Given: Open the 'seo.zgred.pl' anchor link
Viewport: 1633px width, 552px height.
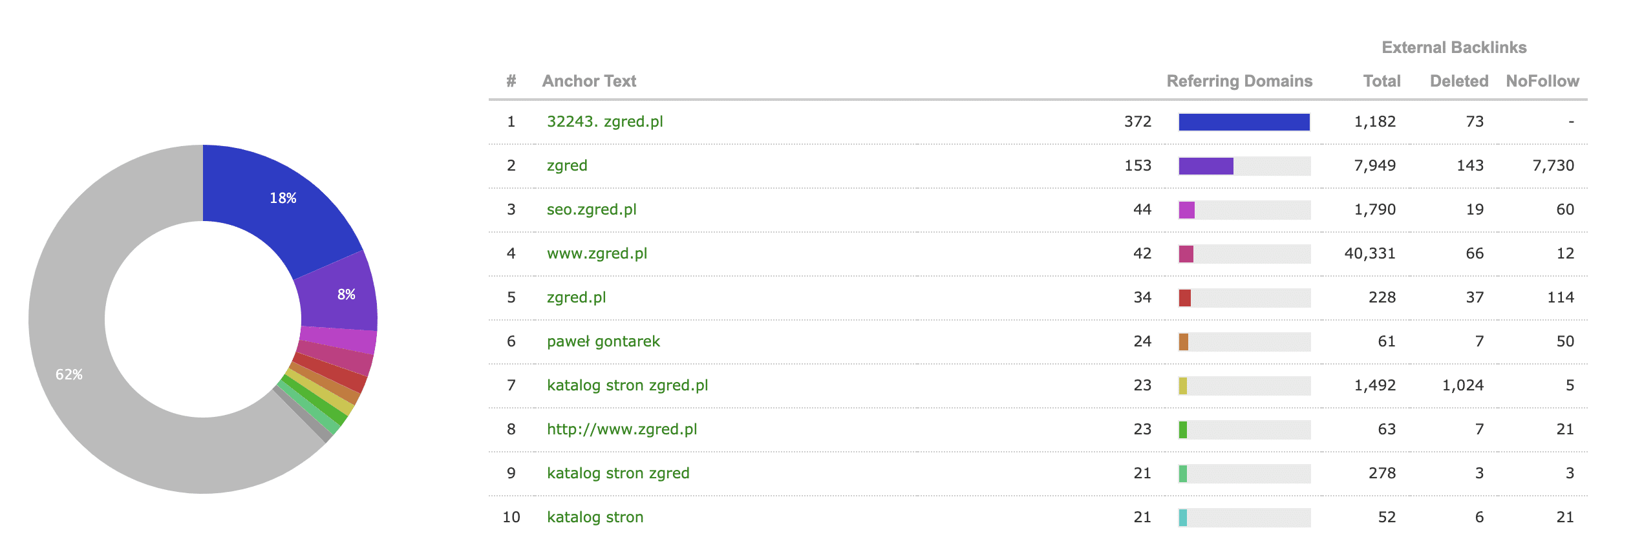Looking at the screenshot, I should 592,209.
